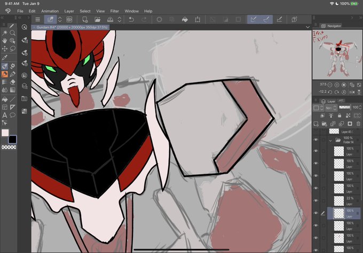
Task: Select the Eyedropper tool
Action: point(5,58)
